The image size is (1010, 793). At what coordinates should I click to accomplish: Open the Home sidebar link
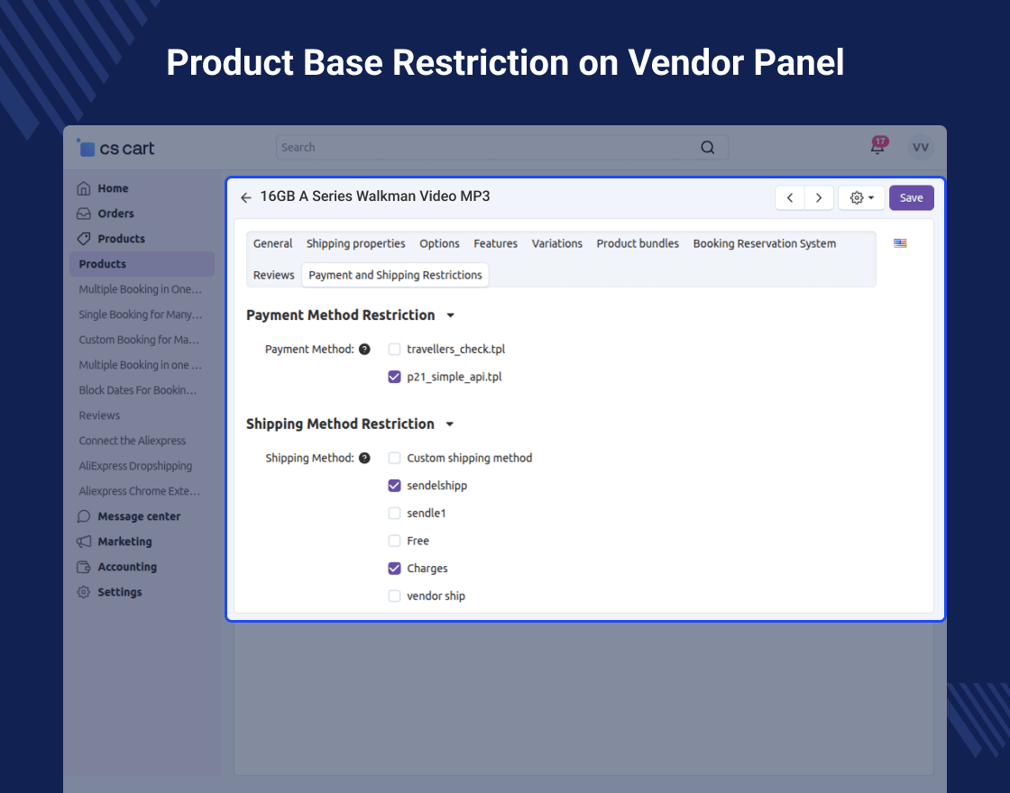click(x=113, y=188)
